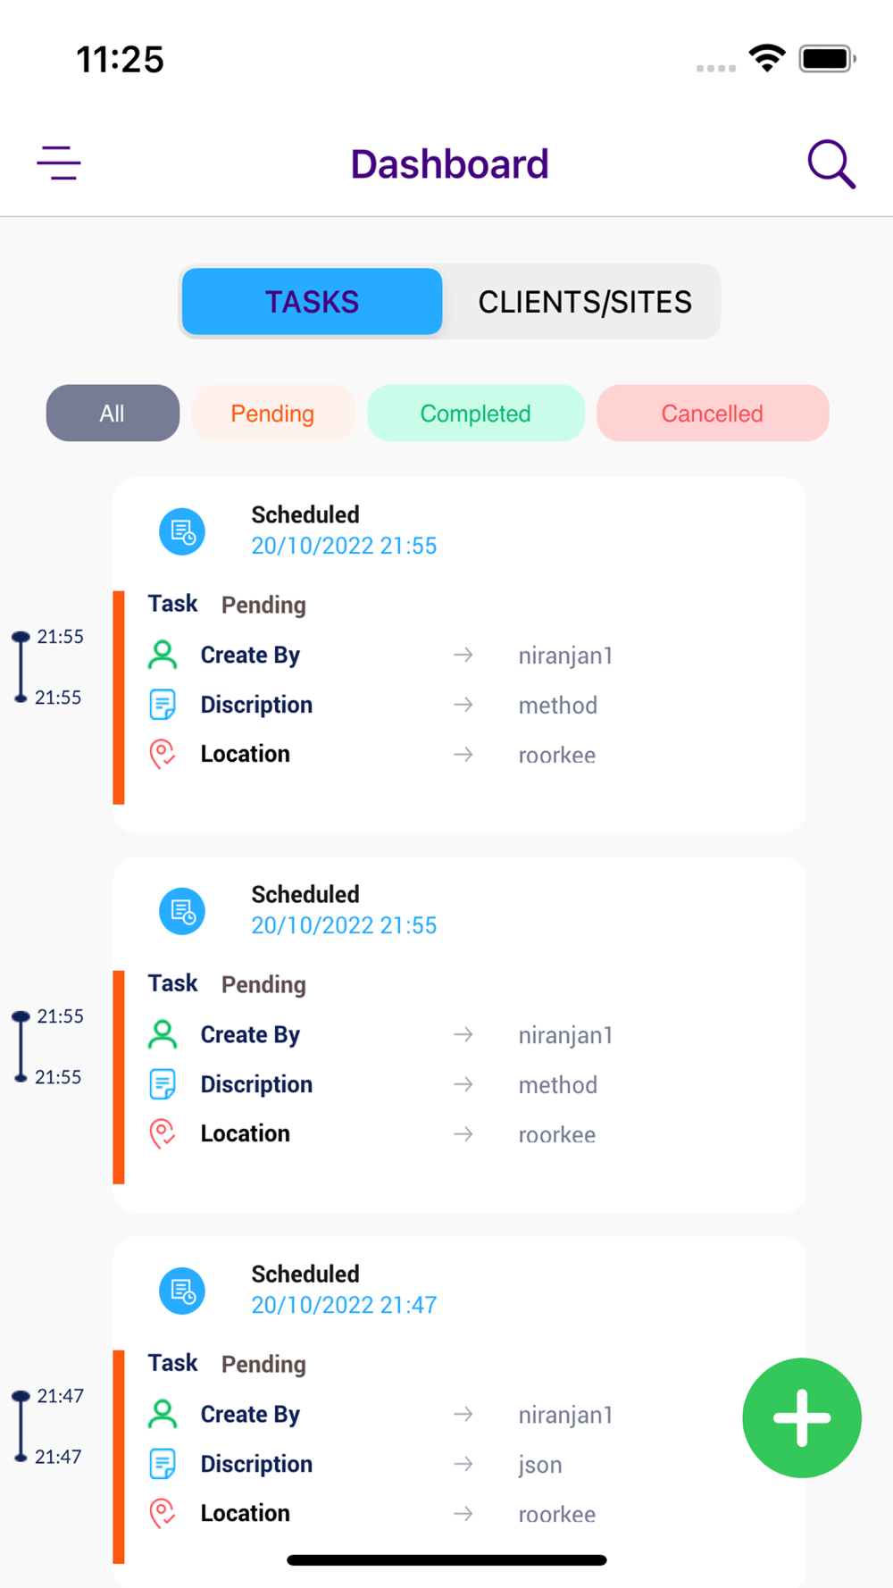Show only Cancelled tasks
The image size is (893, 1588).
(712, 414)
